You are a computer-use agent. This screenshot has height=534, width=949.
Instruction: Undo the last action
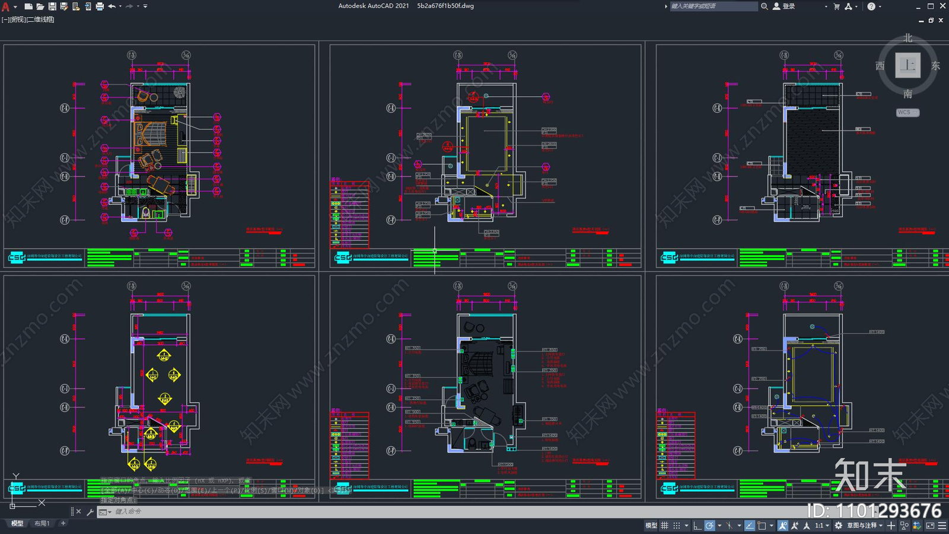112,6
